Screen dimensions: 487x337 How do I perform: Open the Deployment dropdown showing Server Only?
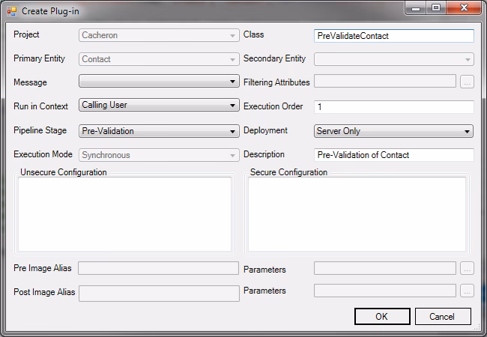(394, 131)
